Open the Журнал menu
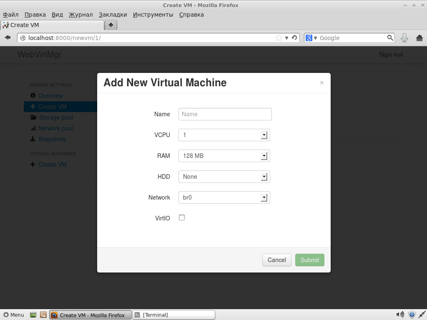The width and height of the screenshot is (427, 320). click(80, 15)
